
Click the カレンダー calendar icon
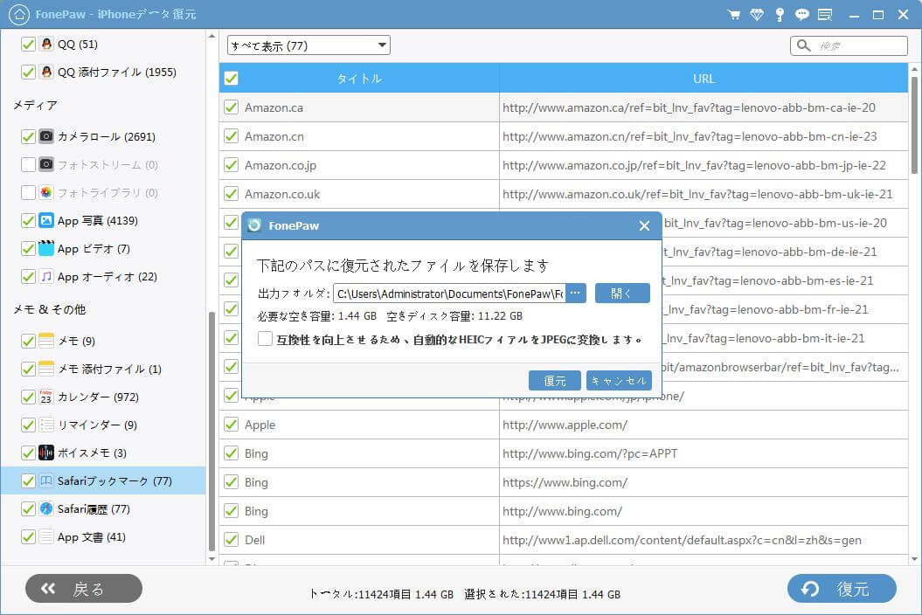[46, 397]
